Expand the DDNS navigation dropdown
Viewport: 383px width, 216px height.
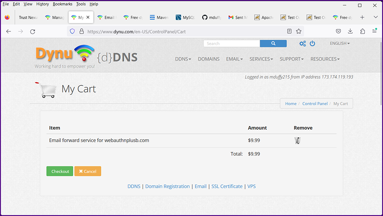[183, 59]
